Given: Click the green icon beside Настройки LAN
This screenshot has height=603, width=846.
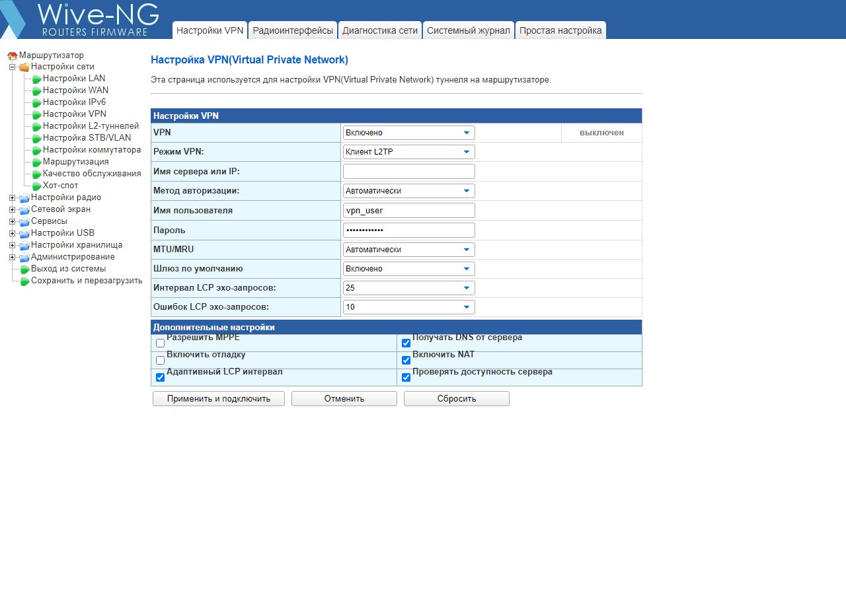Looking at the screenshot, I should coord(37,79).
